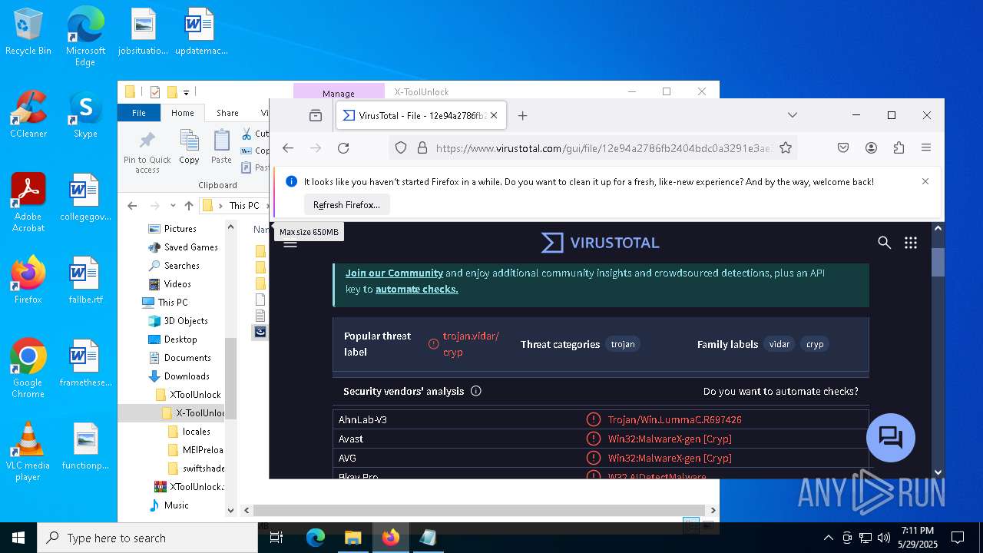Select vidar family label tag
This screenshot has width=983, height=553.
tap(779, 344)
